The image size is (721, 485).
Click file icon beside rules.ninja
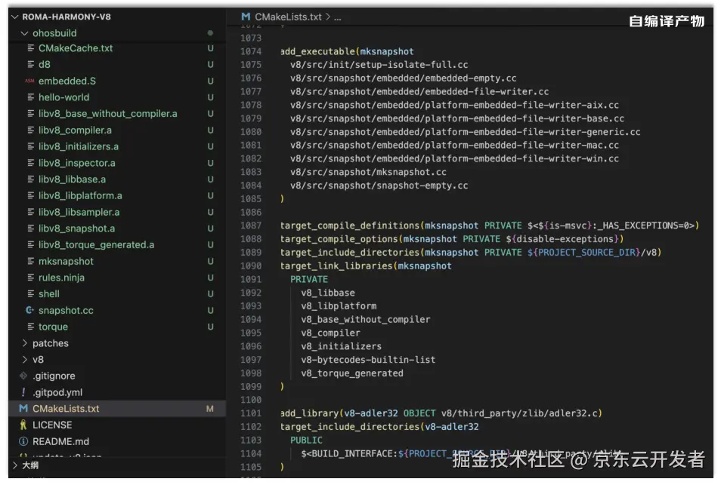(31, 278)
